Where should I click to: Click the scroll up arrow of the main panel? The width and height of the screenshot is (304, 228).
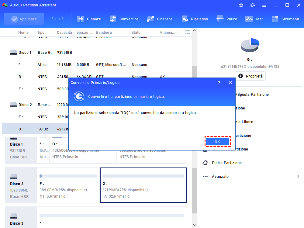pos(195,31)
